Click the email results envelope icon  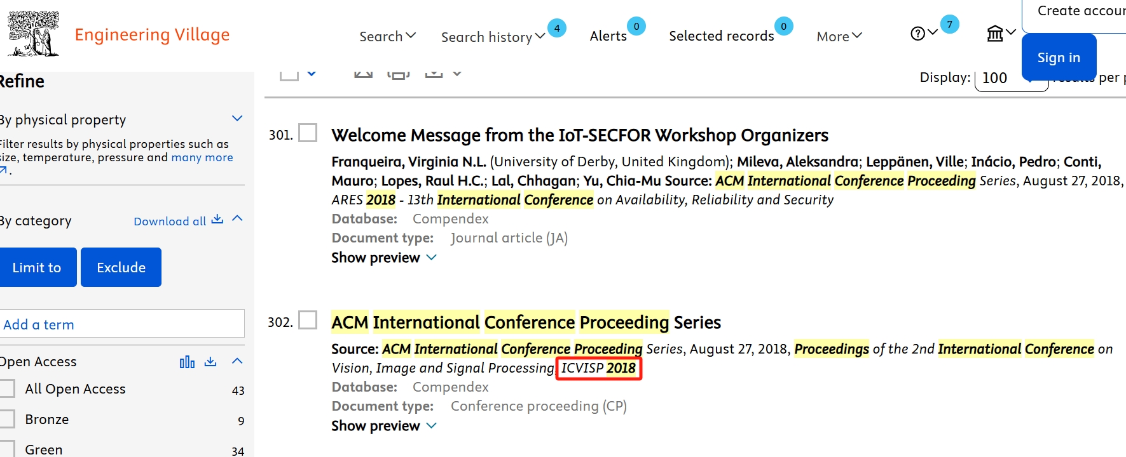[363, 74]
